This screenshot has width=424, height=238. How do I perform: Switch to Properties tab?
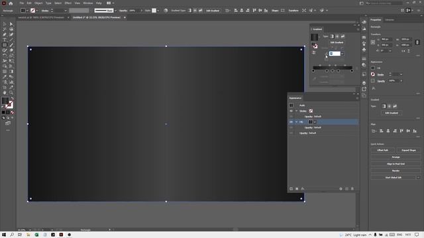[x=376, y=20]
